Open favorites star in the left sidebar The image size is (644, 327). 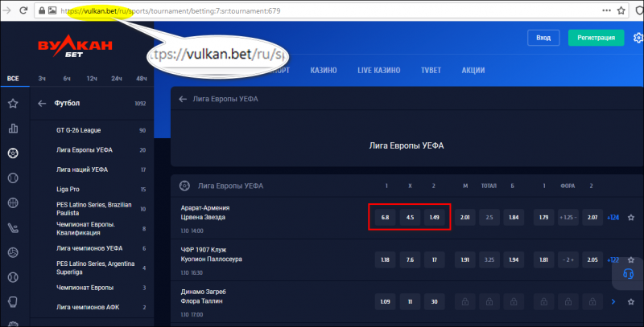pyautogui.click(x=13, y=104)
